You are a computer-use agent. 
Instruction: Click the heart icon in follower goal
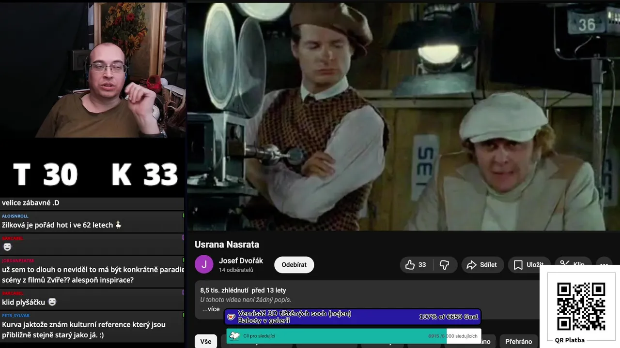(234, 336)
